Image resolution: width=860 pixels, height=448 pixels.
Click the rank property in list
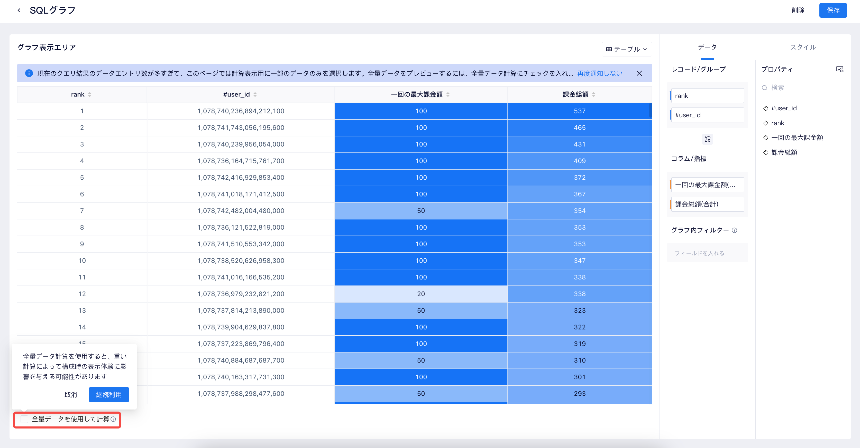(x=777, y=123)
